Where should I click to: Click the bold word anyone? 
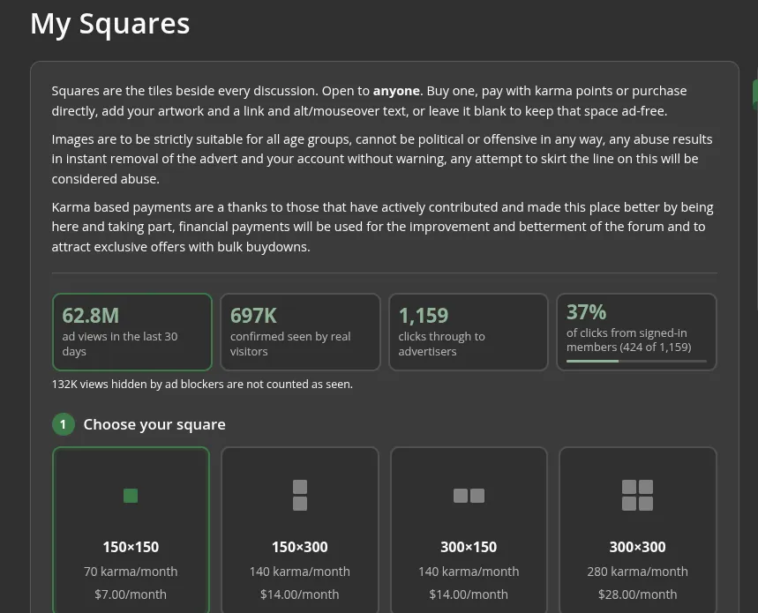pyautogui.click(x=396, y=91)
